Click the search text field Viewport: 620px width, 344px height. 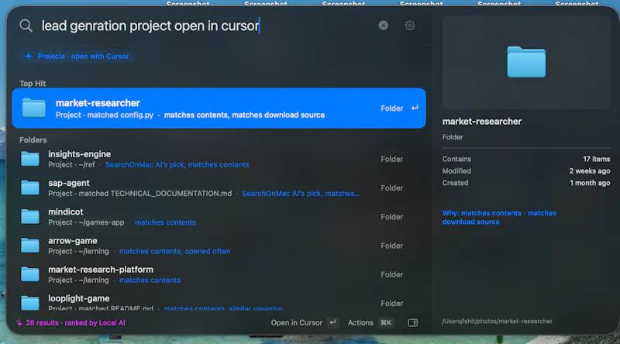click(205, 26)
